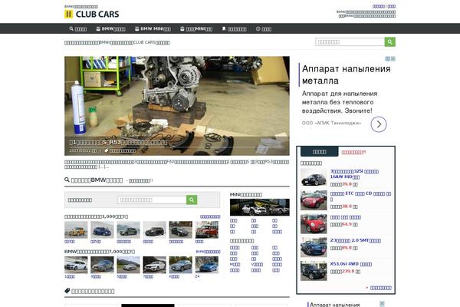Click the green search button in car search box

coord(192,200)
